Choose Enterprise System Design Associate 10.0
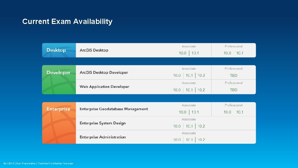Image resolution: width=298 pixels, height=168 pixels. point(177,126)
